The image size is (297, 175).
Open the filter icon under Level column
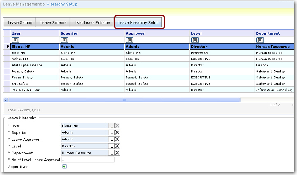194,40
